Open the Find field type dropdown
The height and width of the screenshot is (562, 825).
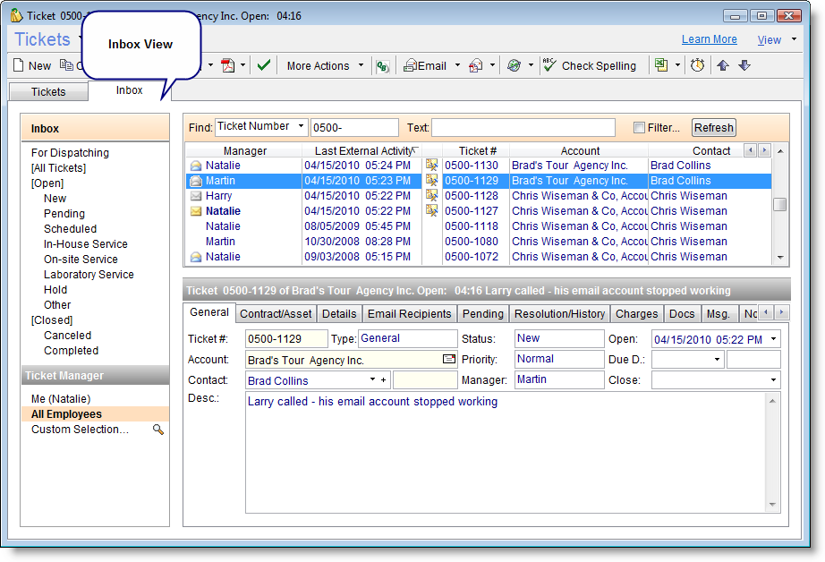(301, 127)
